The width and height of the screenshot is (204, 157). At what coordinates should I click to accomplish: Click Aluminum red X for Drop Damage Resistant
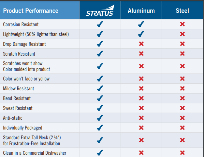click(141, 44)
